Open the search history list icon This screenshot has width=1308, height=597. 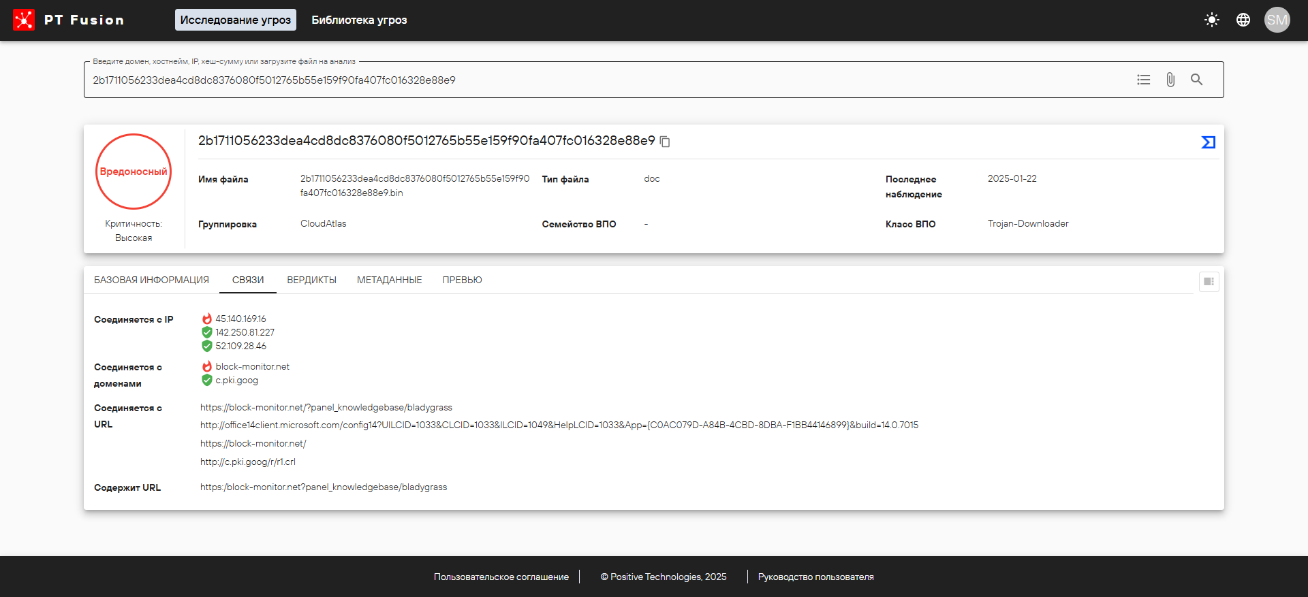(x=1144, y=80)
